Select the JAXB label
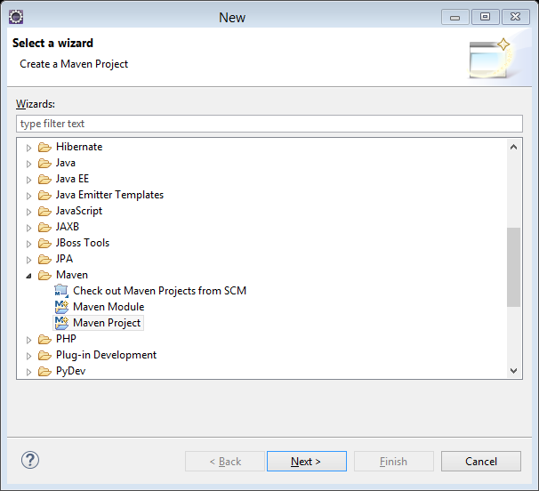Image resolution: width=539 pixels, height=491 pixels. pyautogui.click(x=68, y=227)
